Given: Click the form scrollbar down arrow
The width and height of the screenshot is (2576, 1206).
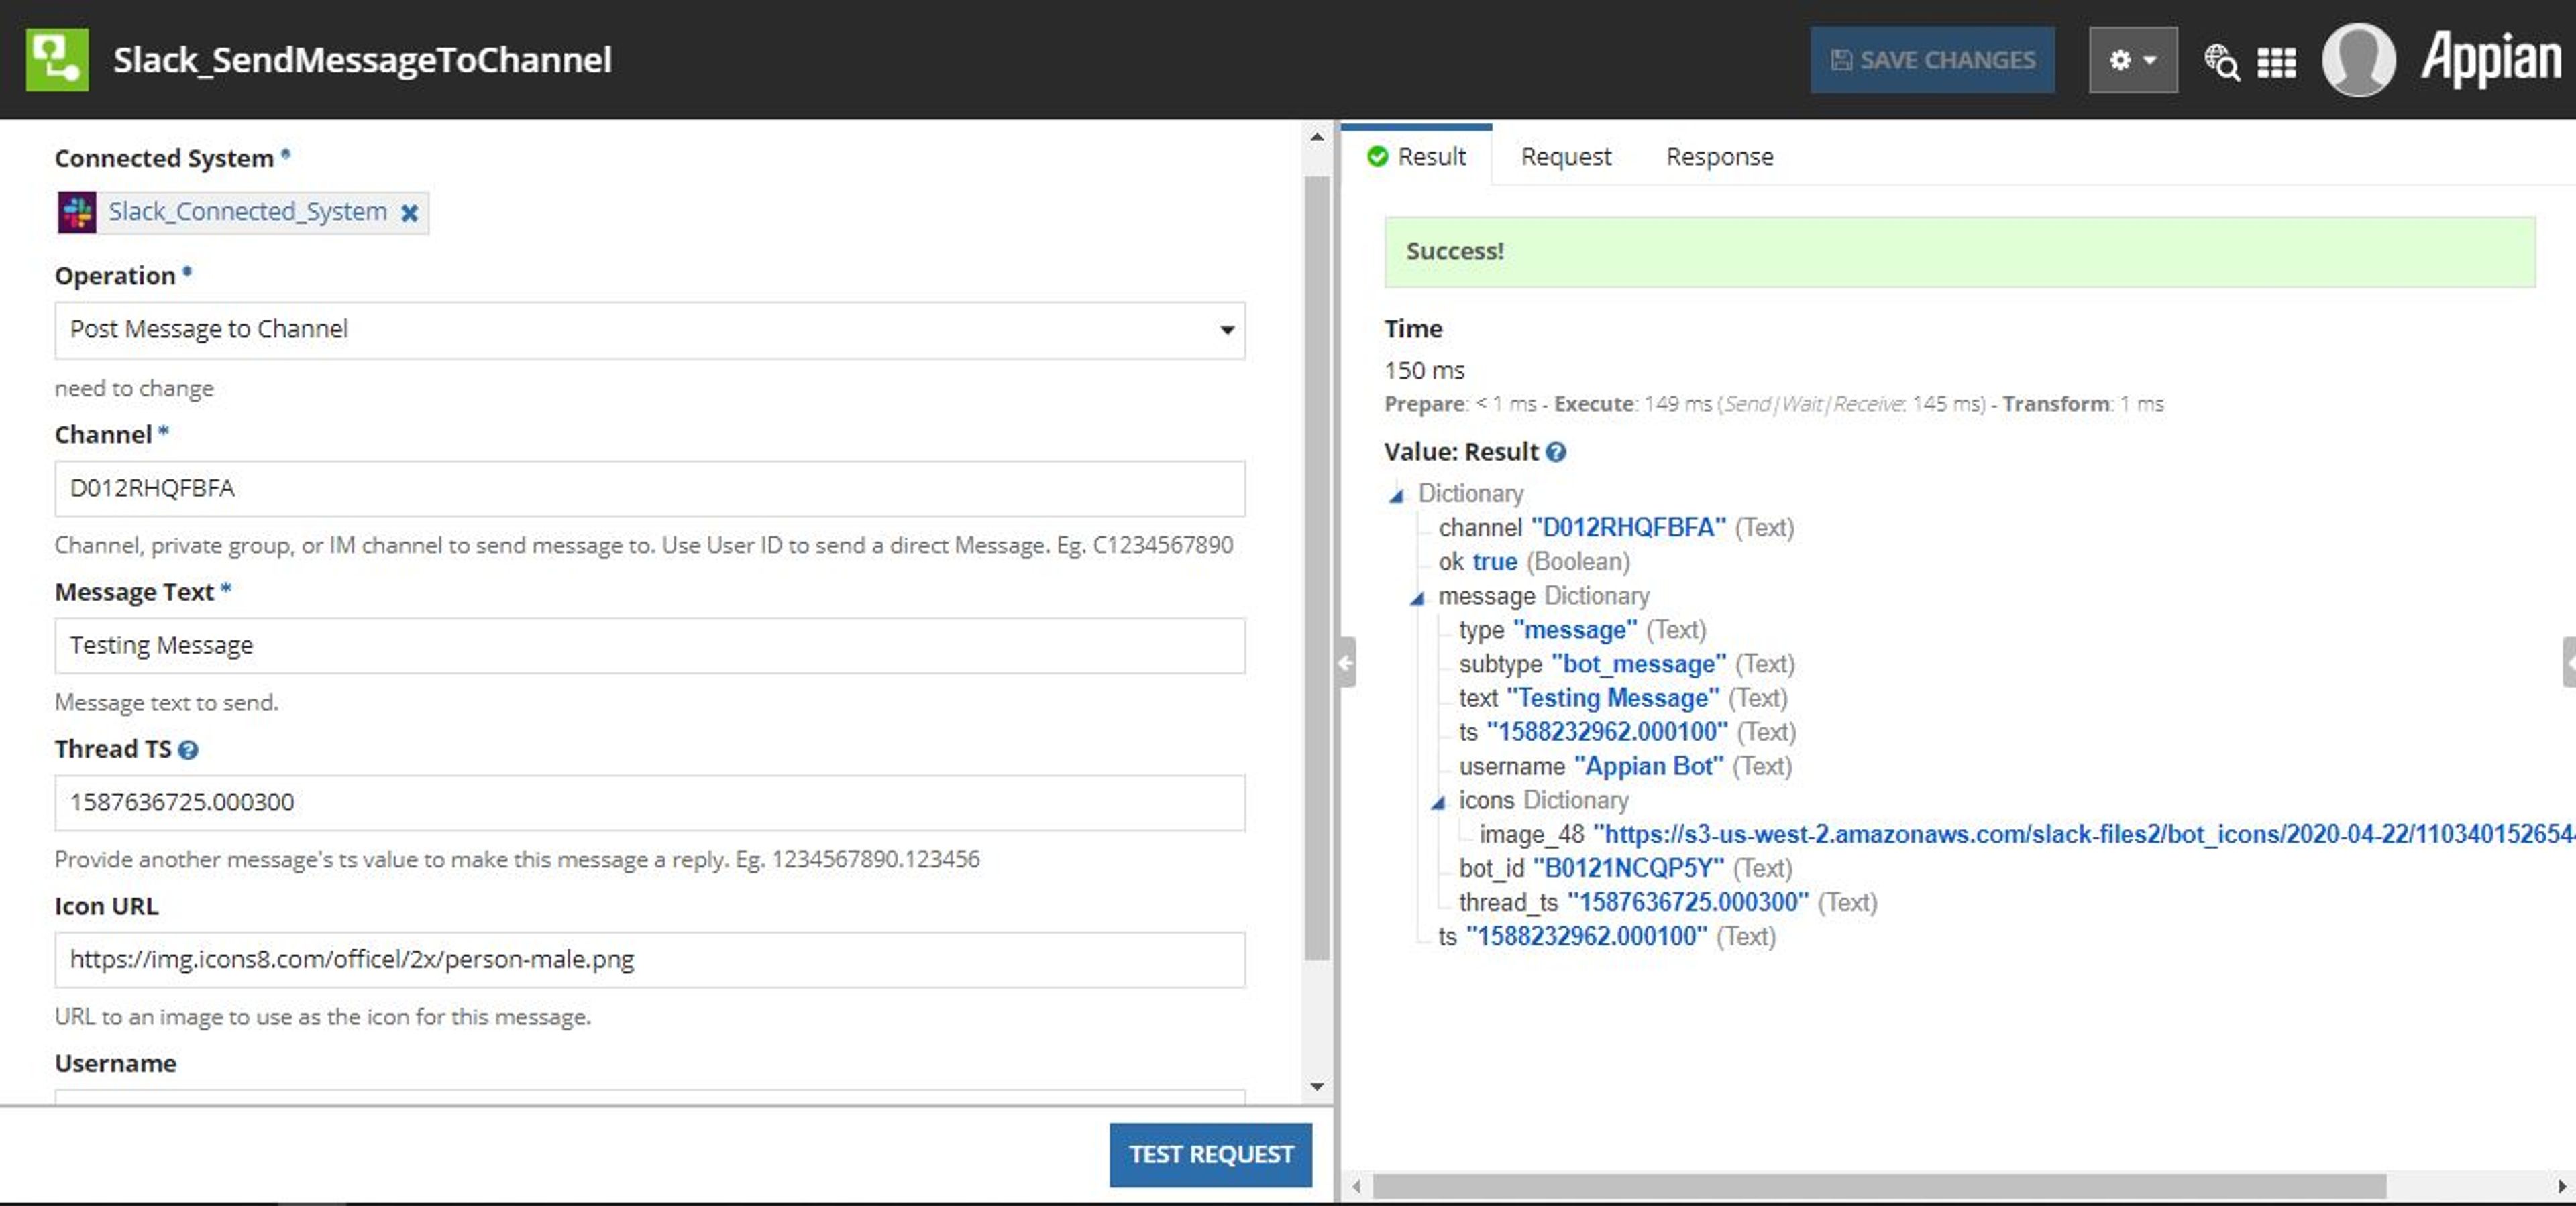Looking at the screenshot, I should click(x=1317, y=1086).
